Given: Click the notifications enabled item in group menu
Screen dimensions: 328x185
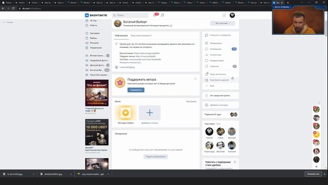Looking at the screenshot, I should [220, 74].
